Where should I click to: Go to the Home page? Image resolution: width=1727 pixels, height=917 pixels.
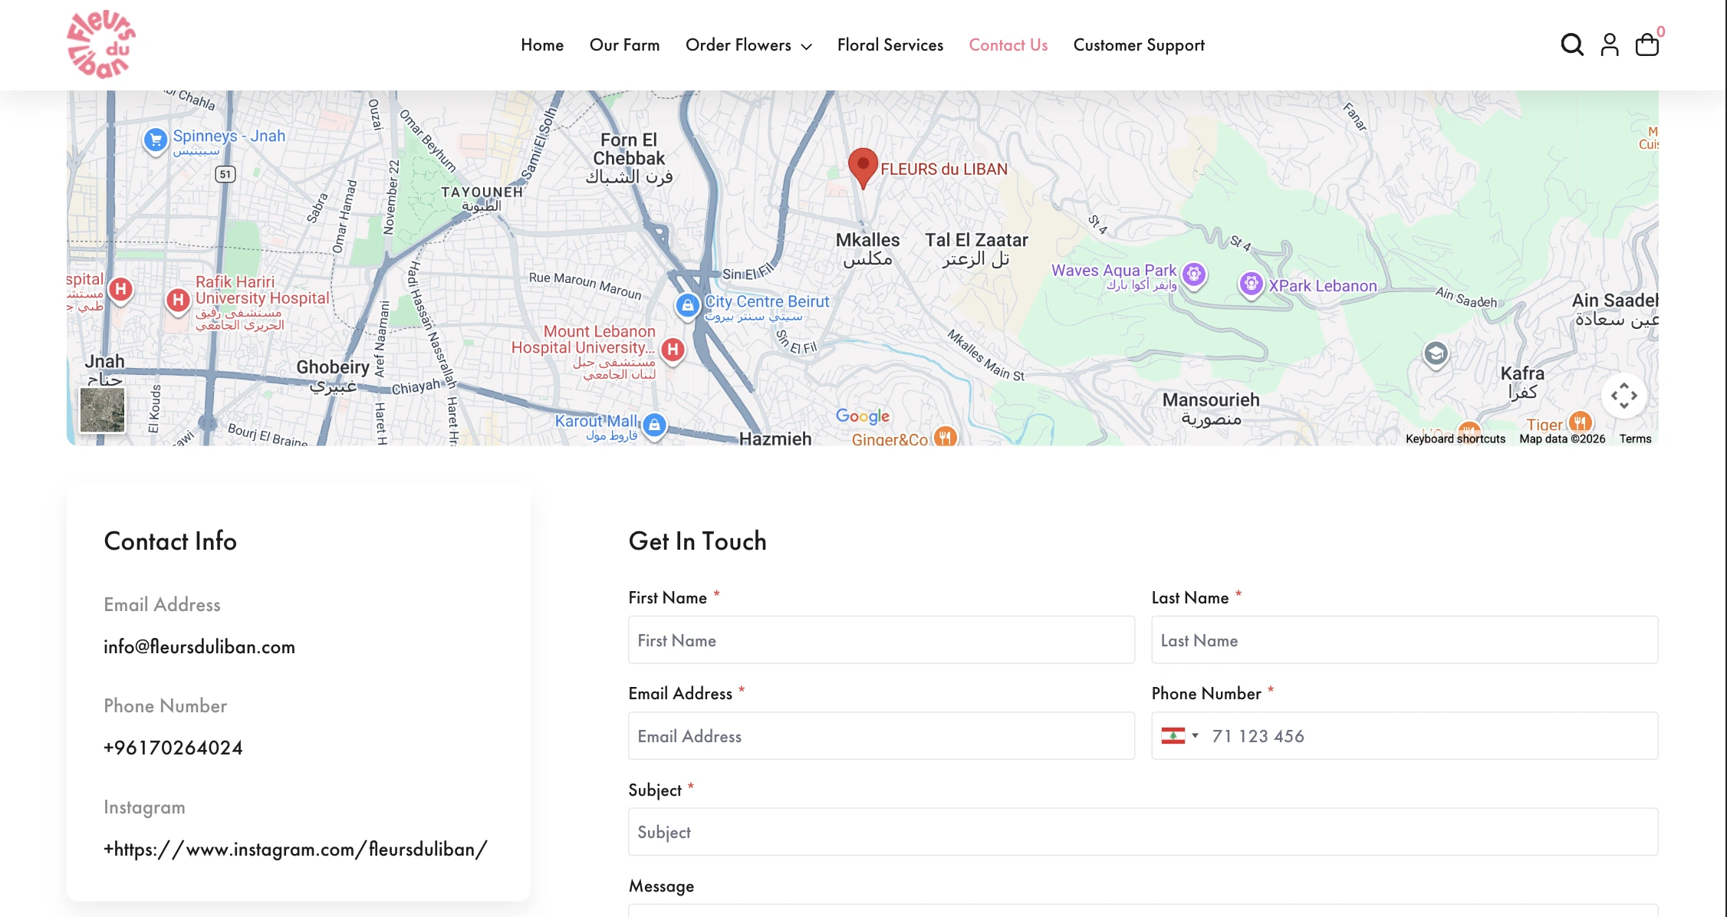click(x=542, y=45)
